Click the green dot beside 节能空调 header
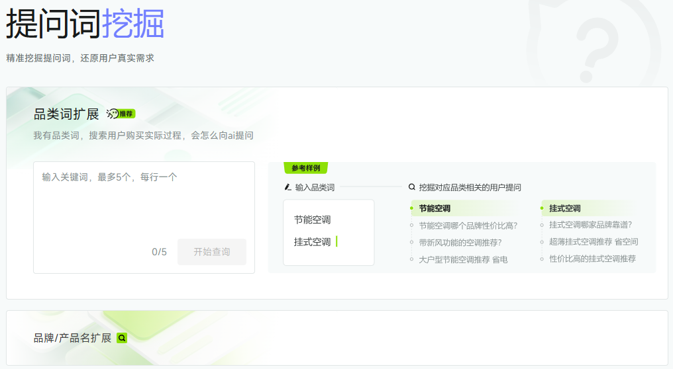This screenshot has height=369, width=673. pos(411,208)
